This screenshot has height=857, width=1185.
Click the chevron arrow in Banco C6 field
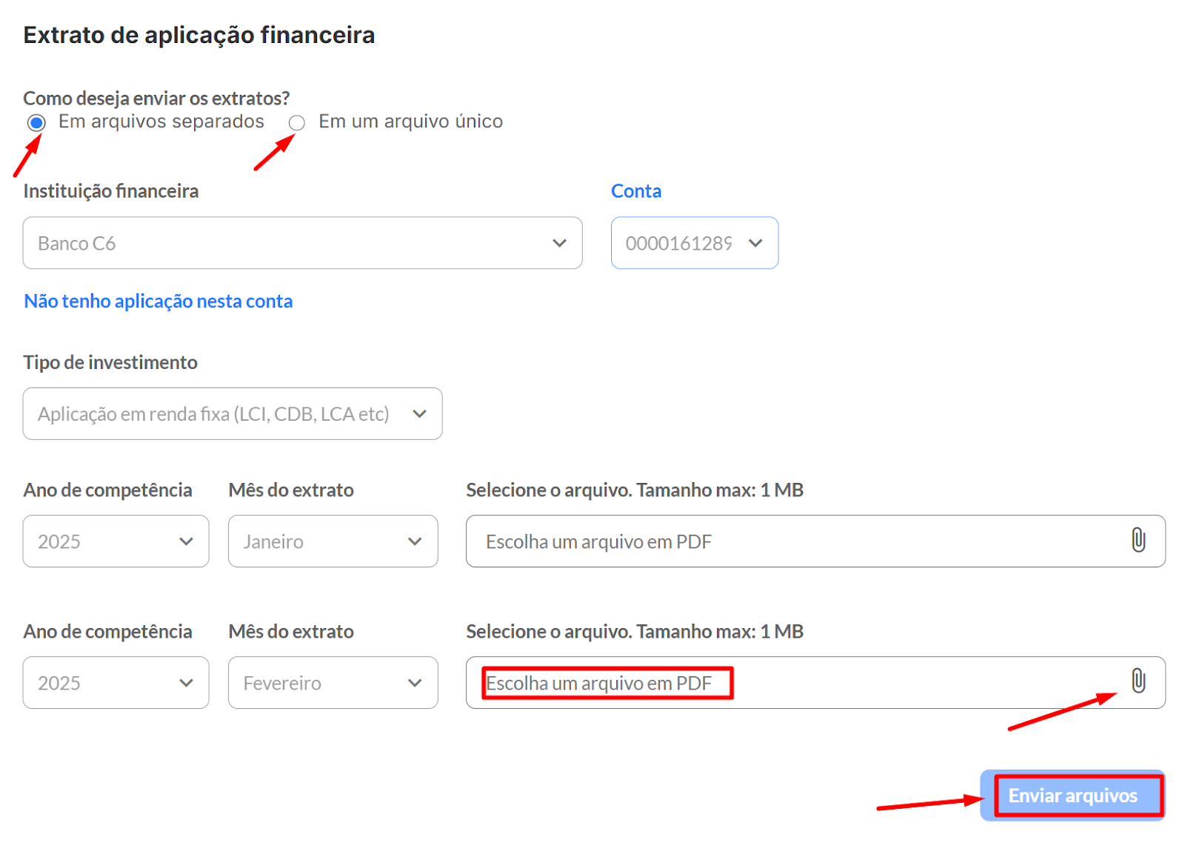pos(559,243)
